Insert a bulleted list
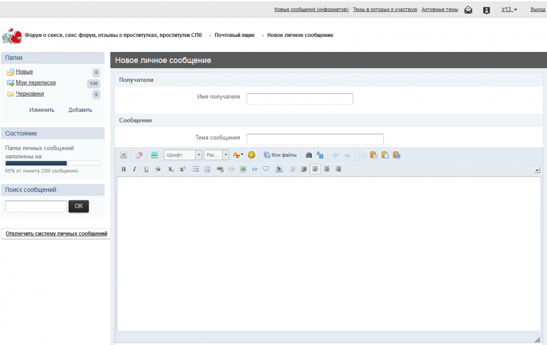The width and height of the screenshot is (547, 345). 196,169
